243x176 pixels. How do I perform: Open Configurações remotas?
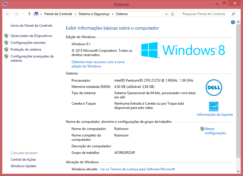click(28, 43)
